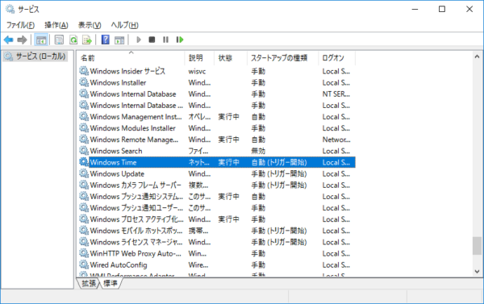484x304 pixels.
Task: Select Windows Remote Manage... service name
Action: [134, 140]
